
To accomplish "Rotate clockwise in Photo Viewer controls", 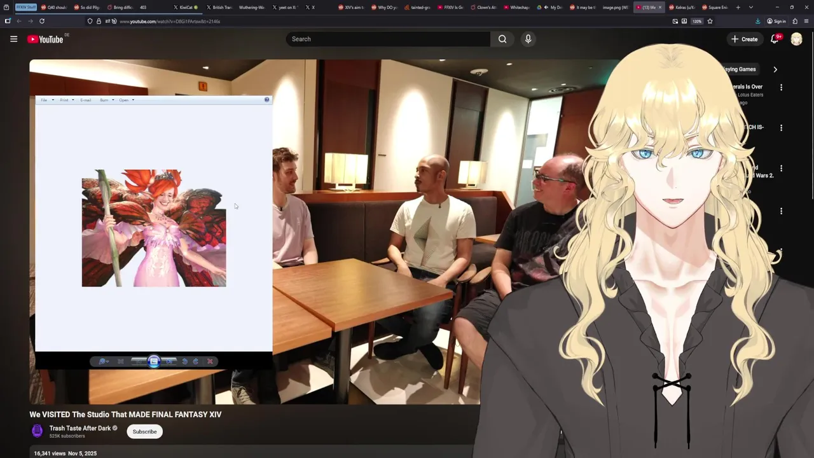I will coord(195,361).
